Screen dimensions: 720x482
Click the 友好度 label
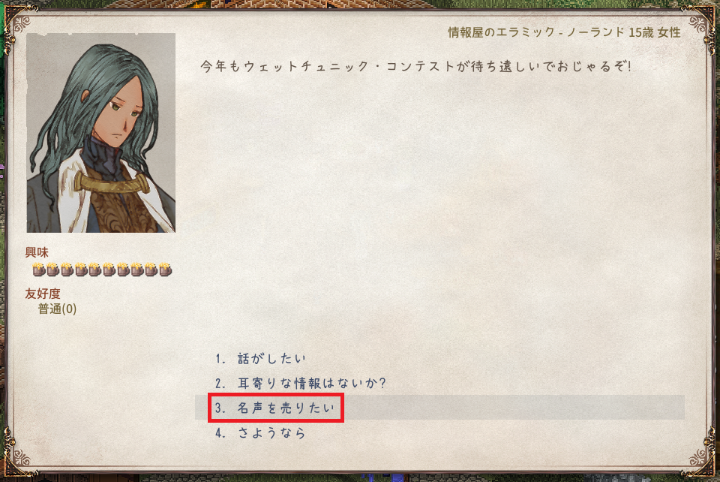[43, 294]
